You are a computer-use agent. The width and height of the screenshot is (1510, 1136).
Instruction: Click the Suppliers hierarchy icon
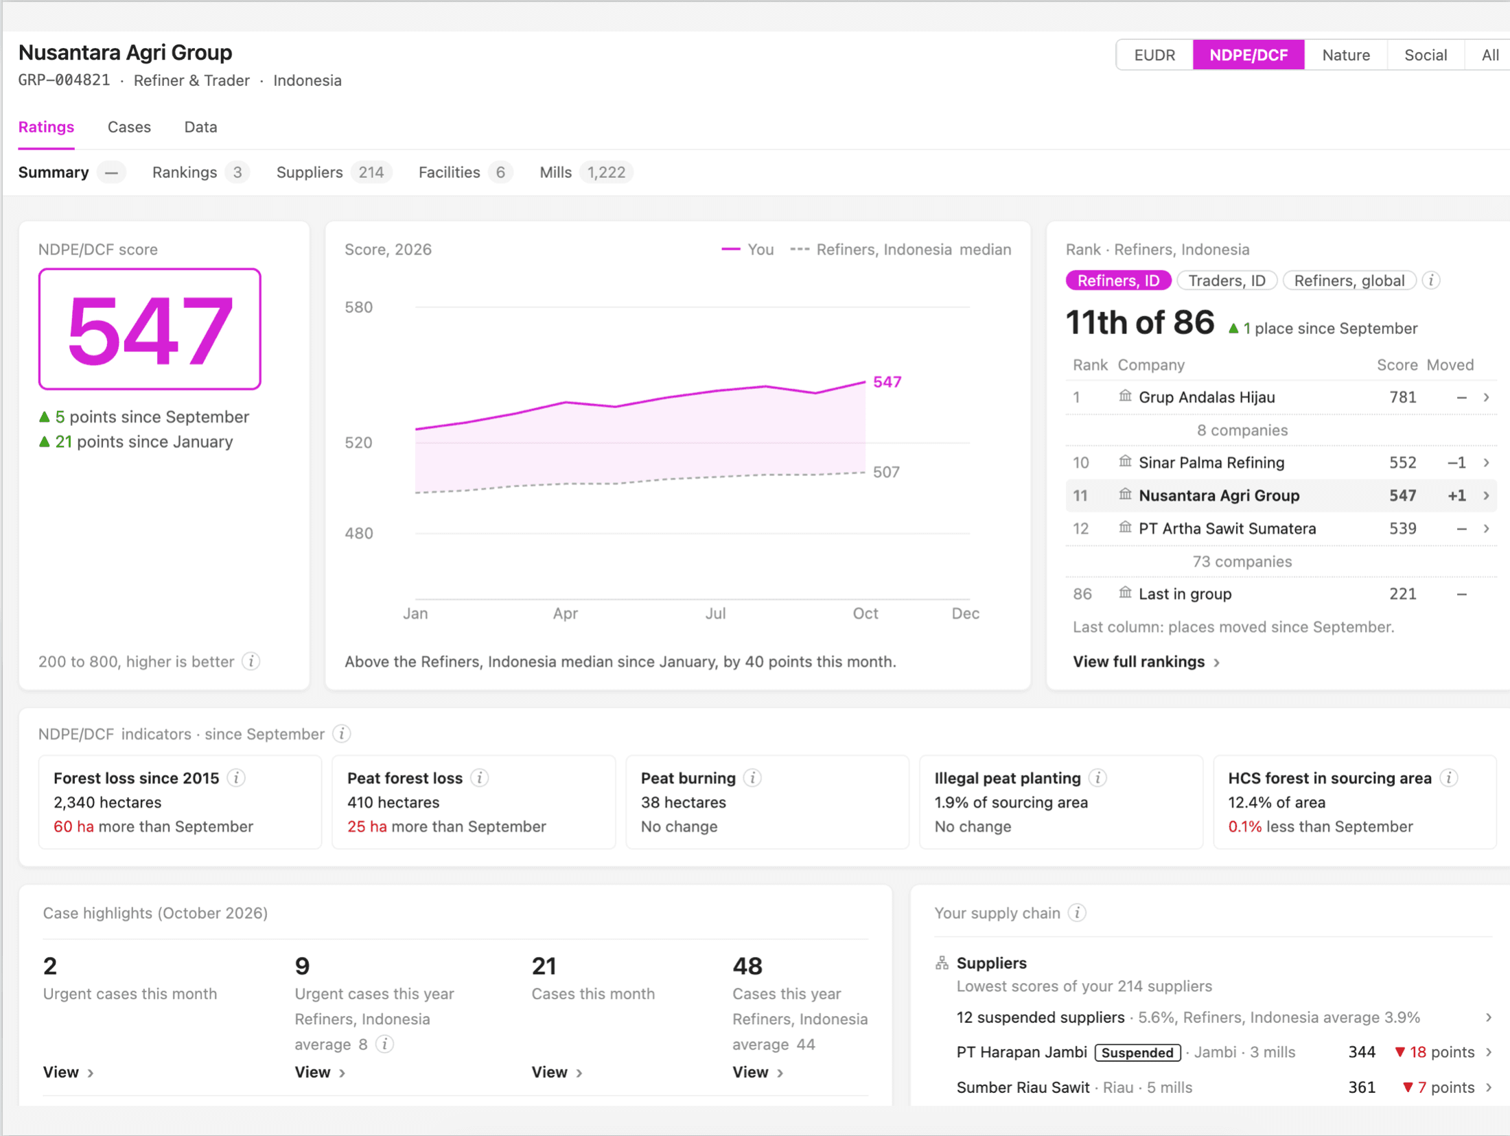tap(942, 963)
